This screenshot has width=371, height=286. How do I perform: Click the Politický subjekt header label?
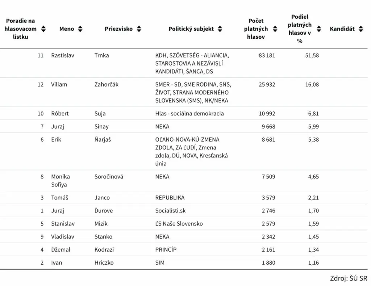click(x=191, y=29)
